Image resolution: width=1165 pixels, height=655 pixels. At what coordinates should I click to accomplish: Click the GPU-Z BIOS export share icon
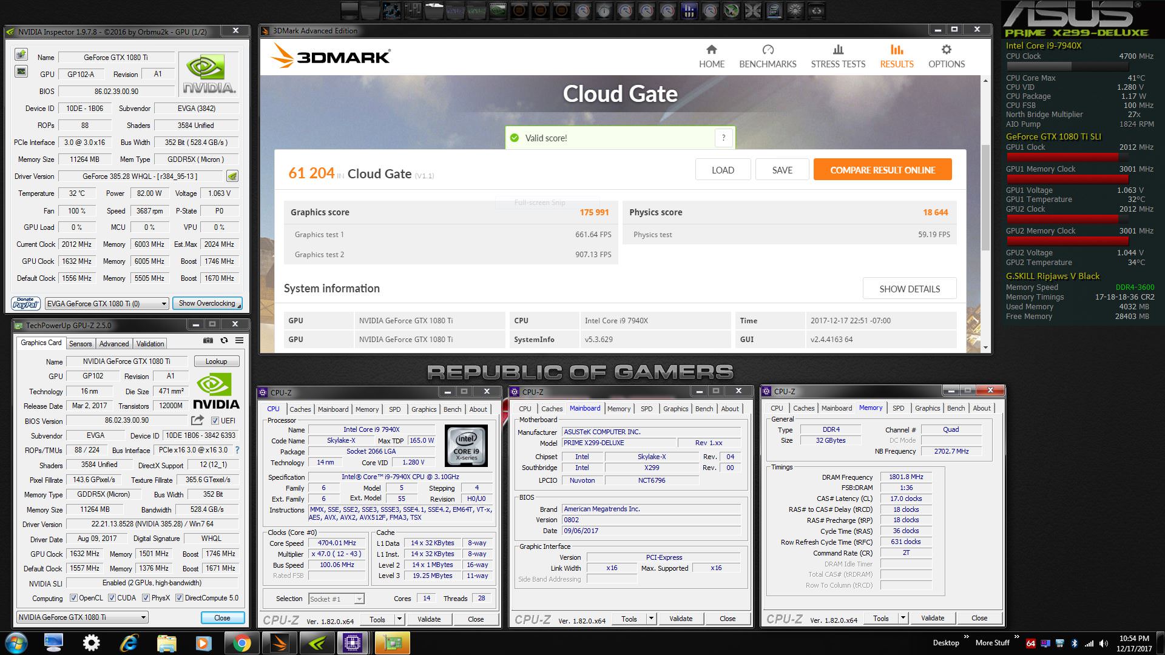point(197,420)
